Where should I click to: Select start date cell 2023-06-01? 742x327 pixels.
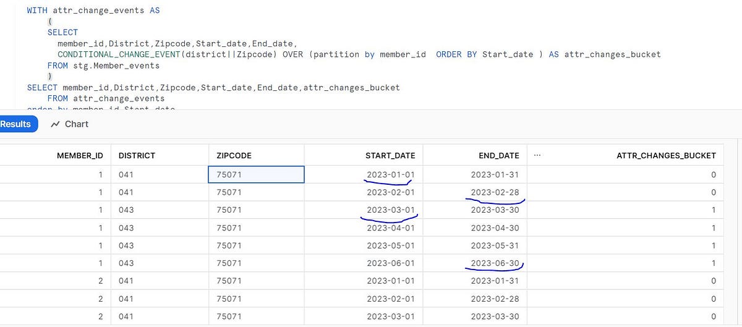[390, 263]
